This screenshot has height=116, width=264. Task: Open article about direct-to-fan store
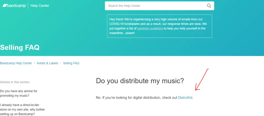click(23, 110)
